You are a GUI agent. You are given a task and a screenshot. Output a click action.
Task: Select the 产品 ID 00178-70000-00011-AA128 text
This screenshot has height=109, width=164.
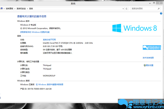[x=36, y=89]
